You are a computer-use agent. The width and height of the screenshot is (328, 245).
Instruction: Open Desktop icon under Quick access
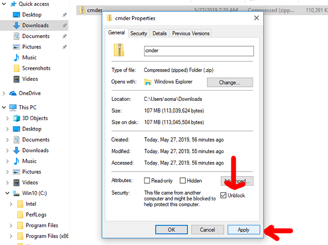tap(16, 15)
